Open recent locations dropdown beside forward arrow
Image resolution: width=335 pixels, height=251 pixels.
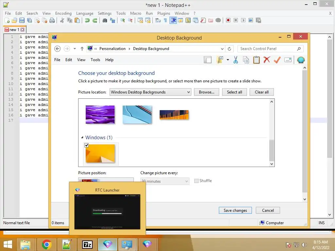pos(75,49)
